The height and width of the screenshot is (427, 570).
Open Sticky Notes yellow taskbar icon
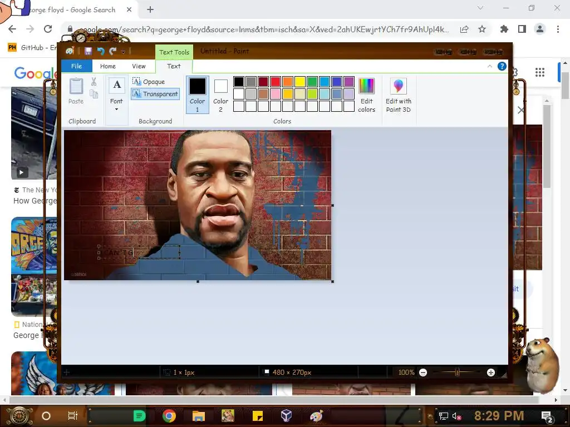[257, 416]
